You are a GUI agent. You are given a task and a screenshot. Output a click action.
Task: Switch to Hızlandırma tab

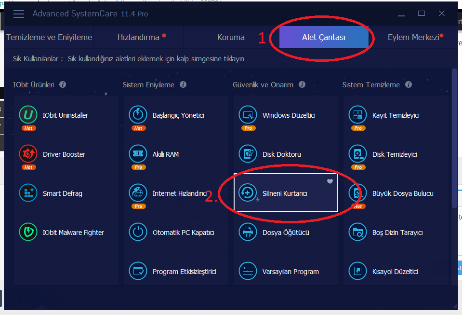(x=138, y=37)
